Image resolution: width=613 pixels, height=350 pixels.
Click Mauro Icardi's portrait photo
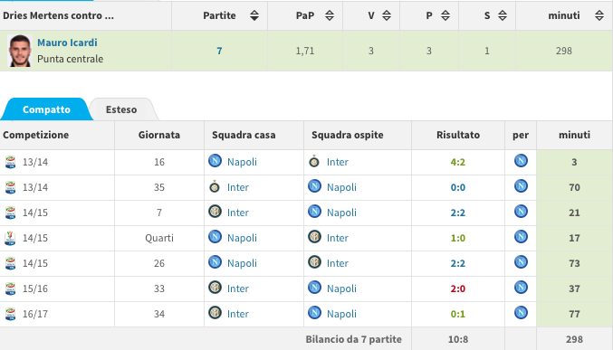click(20, 51)
